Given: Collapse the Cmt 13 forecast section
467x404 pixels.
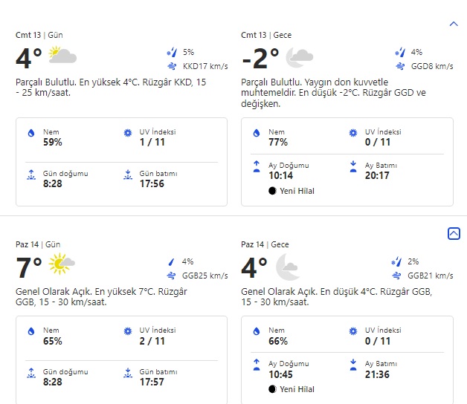Looking at the screenshot, I should (x=454, y=24).
